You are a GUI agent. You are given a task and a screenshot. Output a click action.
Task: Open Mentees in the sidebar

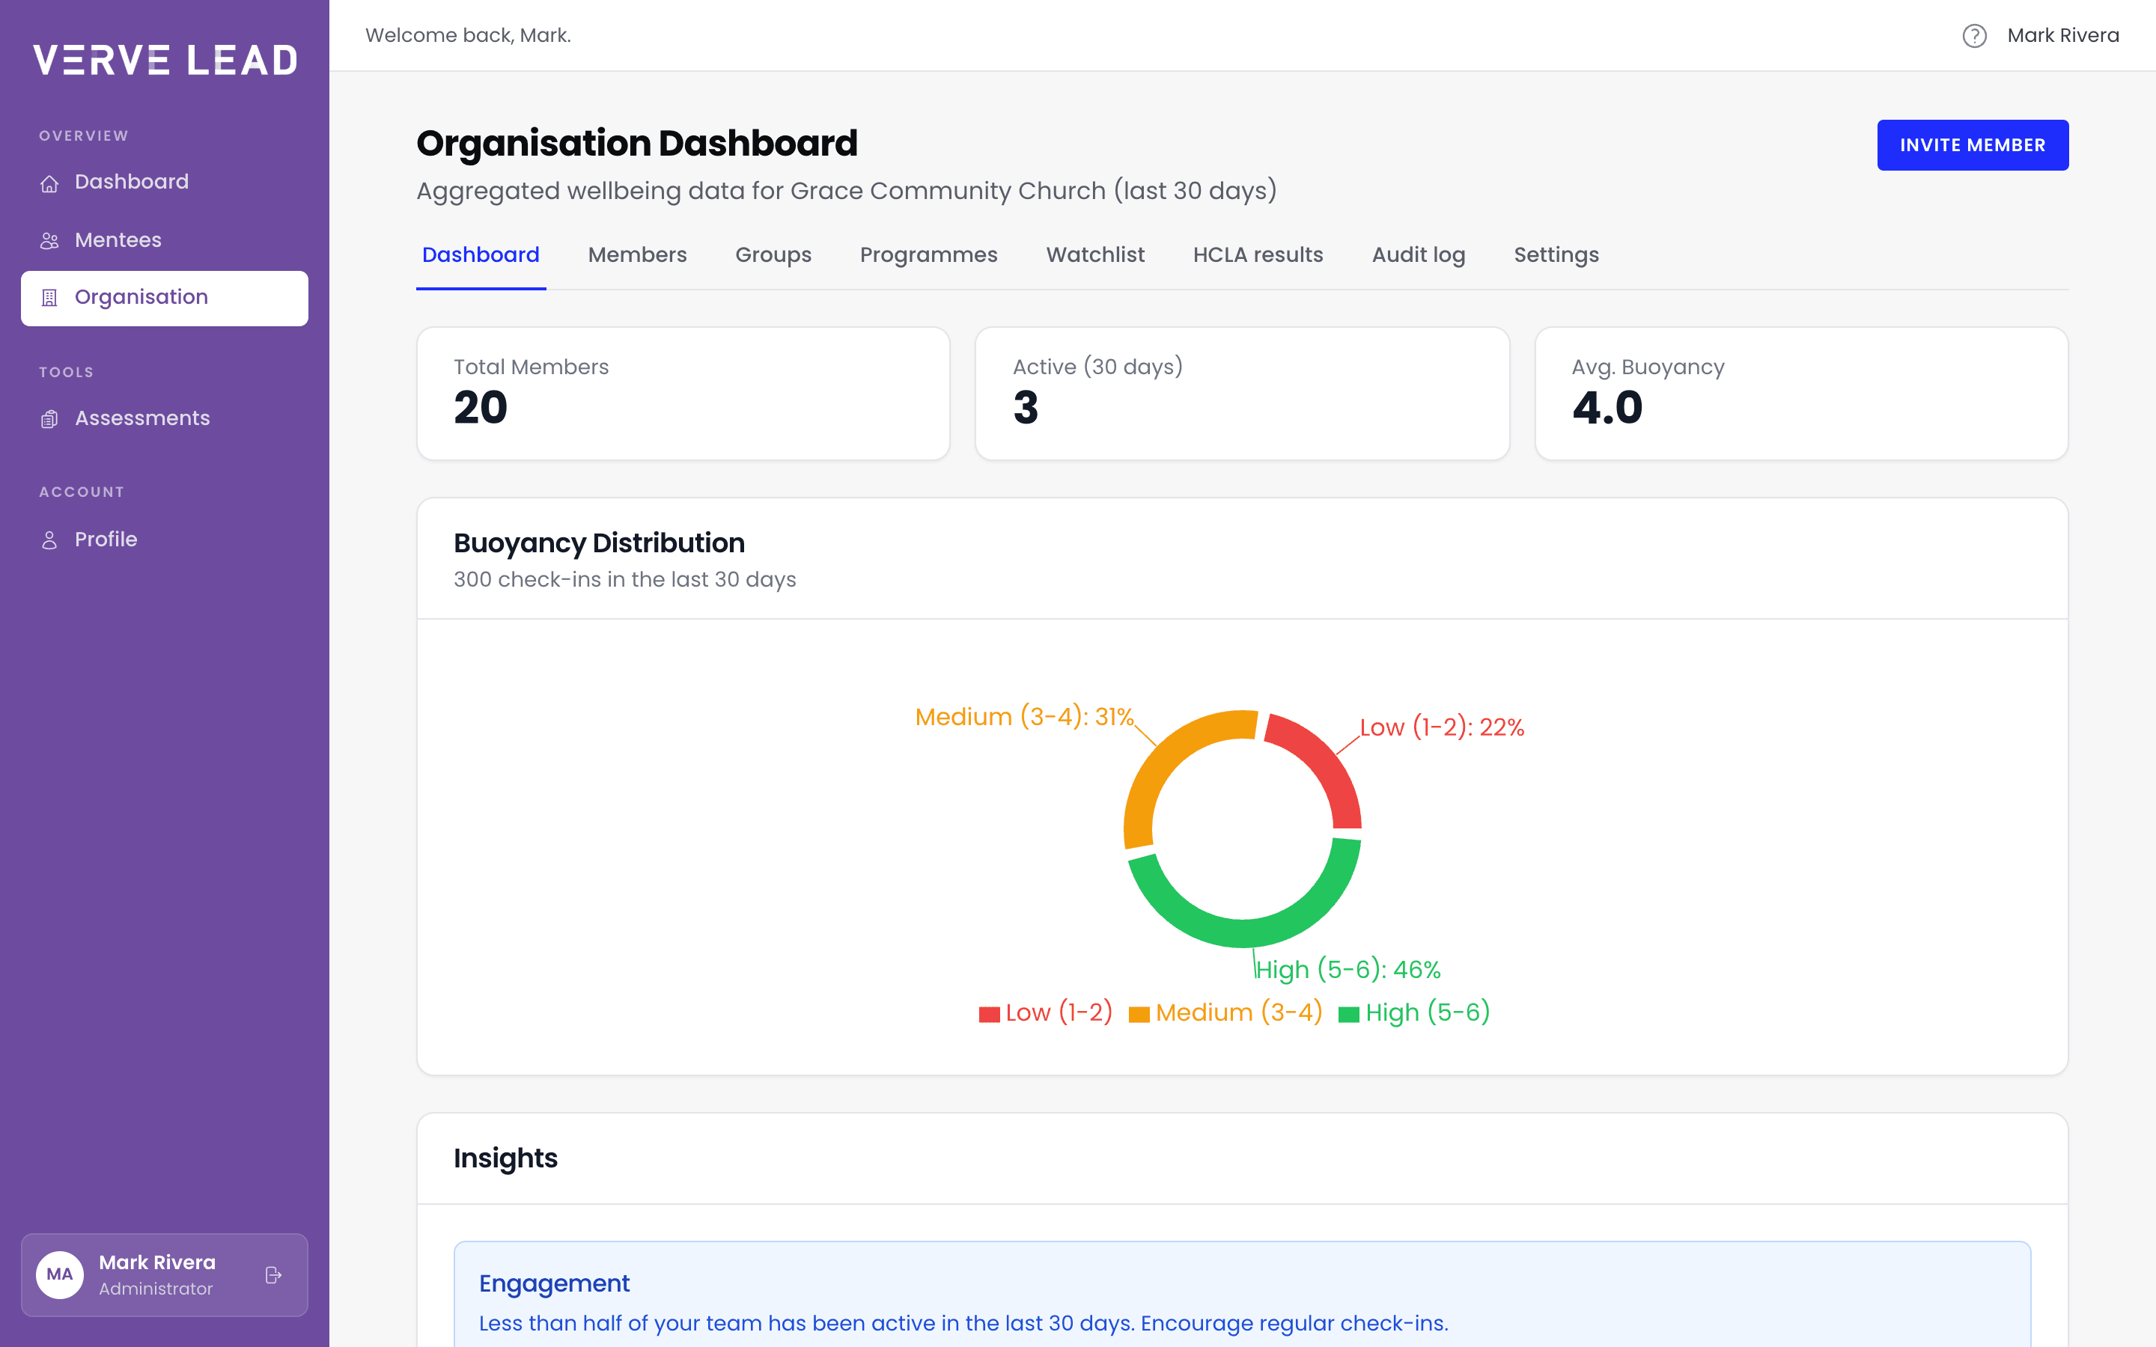pos(165,240)
